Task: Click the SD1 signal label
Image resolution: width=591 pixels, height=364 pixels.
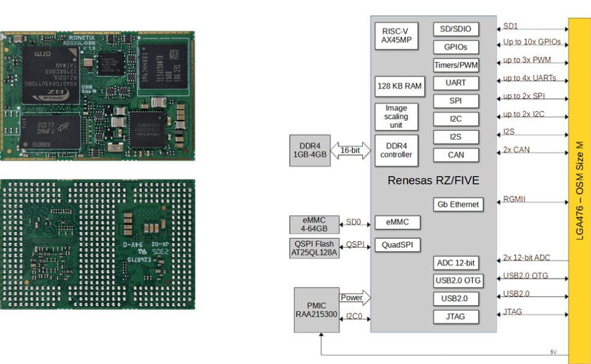Action: pos(511,26)
